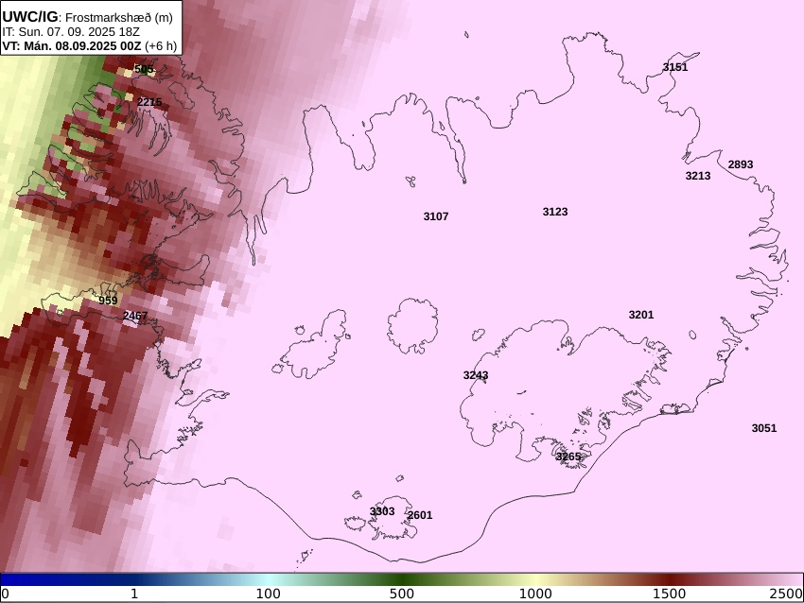Click the dark red section of color bar
The width and height of the screenshot is (804, 603).
point(669,580)
